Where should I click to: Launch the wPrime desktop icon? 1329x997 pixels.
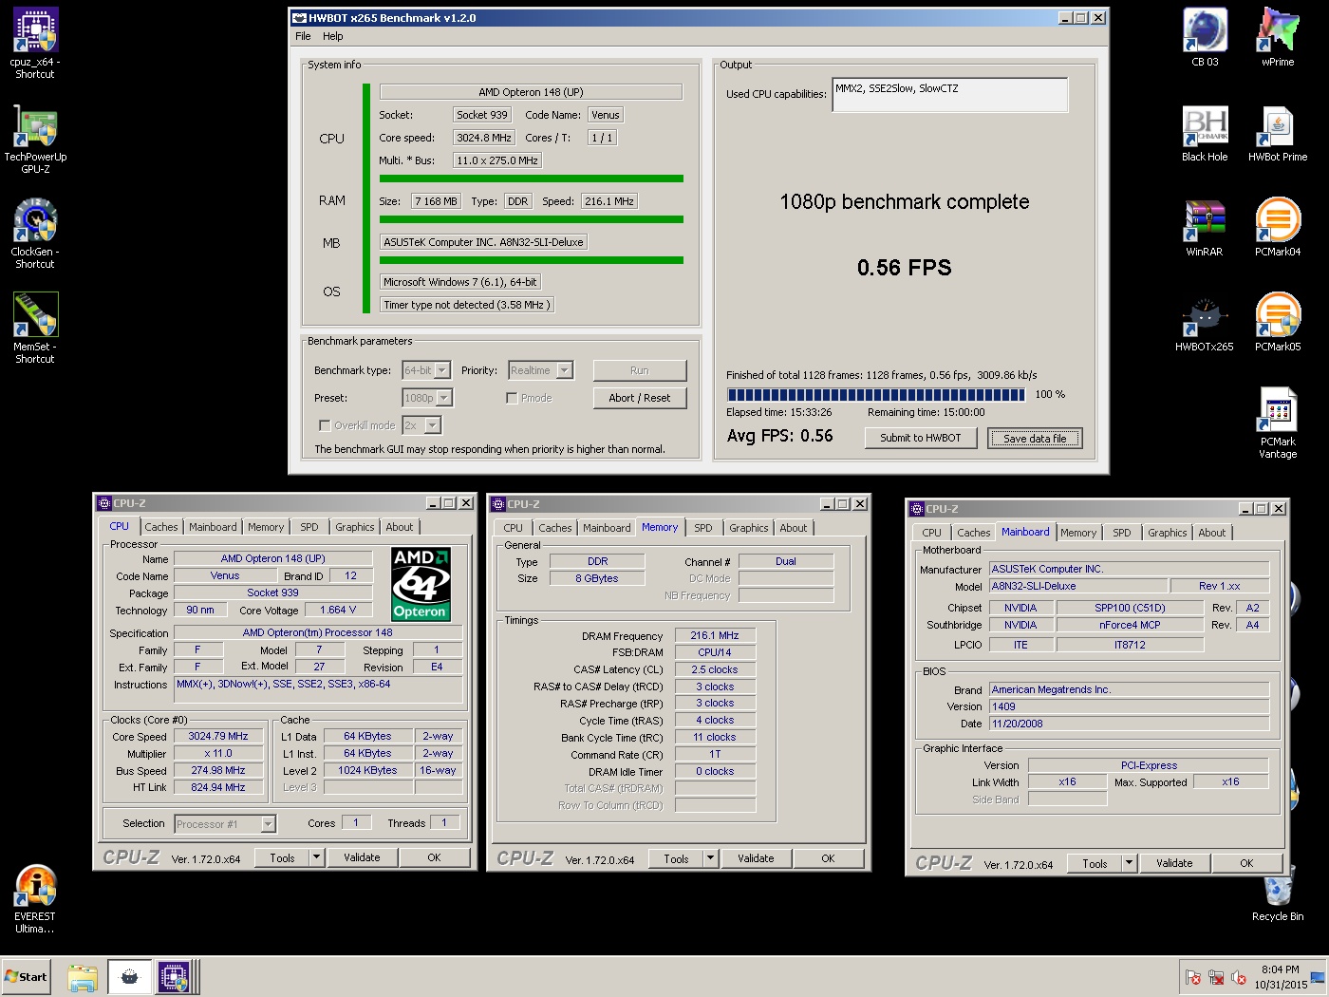click(1278, 38)
